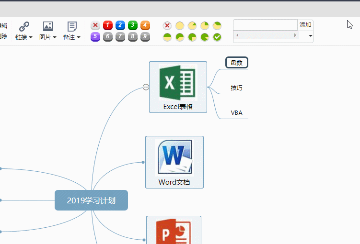This screenshot has height=244, width=360.
Task: Set progress to three-eighths pie
Action: click(x=217, y=26)
